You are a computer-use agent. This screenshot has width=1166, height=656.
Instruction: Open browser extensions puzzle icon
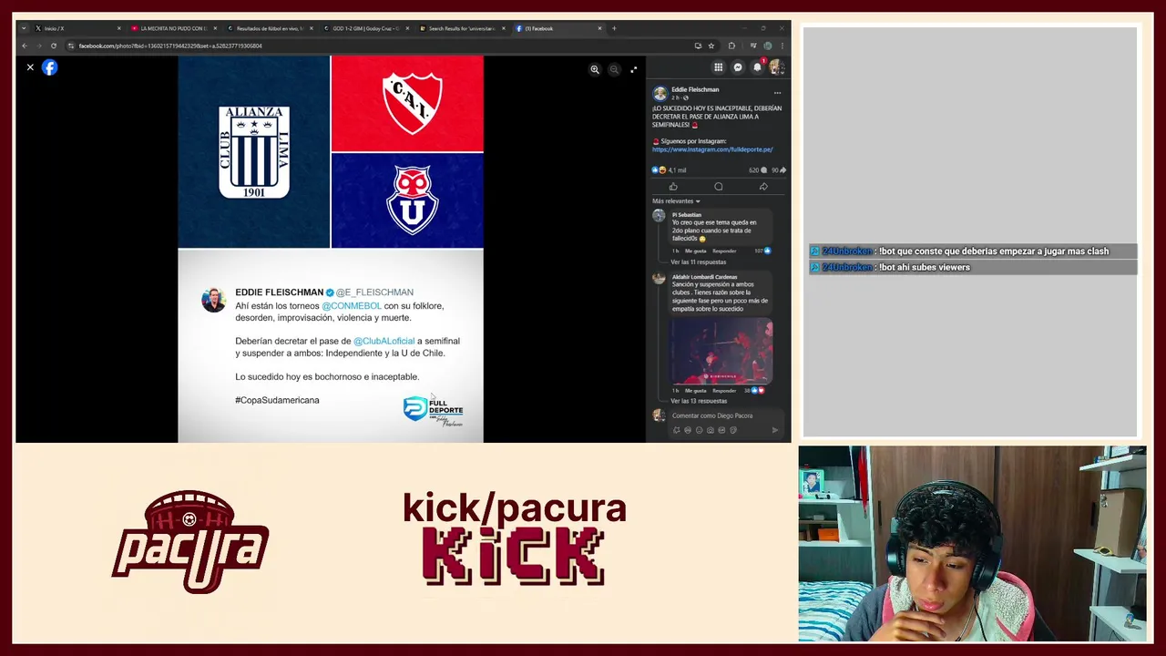pos(731,46)
